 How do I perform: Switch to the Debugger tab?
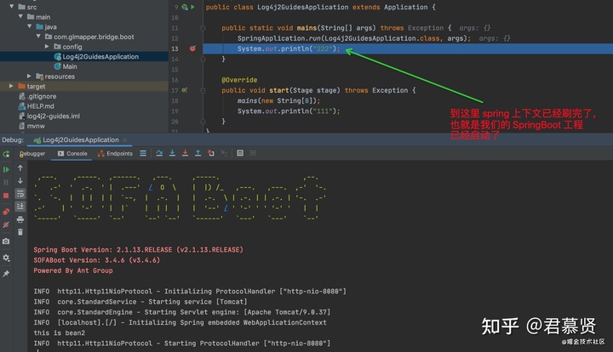tap(32, 153)
